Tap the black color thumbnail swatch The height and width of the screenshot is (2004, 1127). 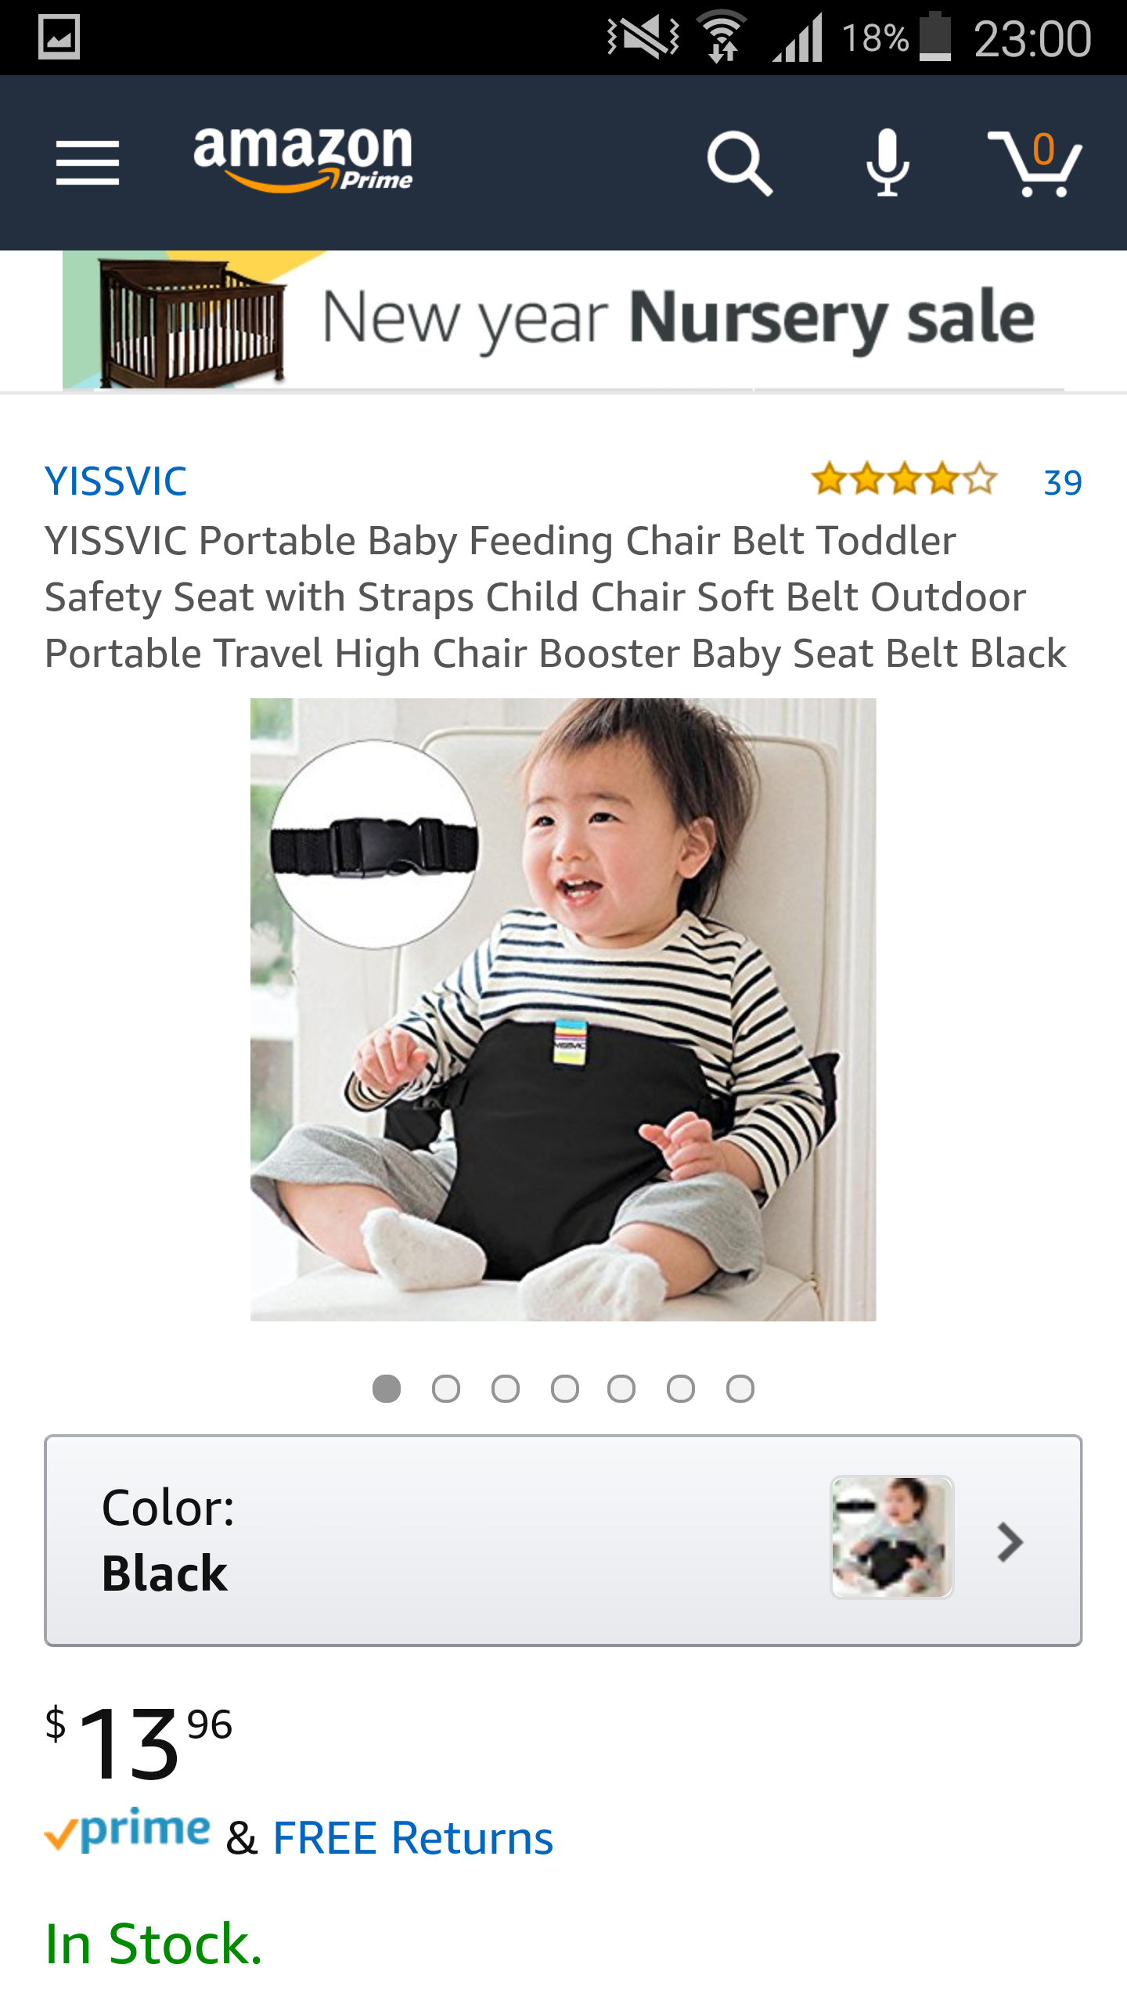pyautogui.click(x=891, y=1537)
